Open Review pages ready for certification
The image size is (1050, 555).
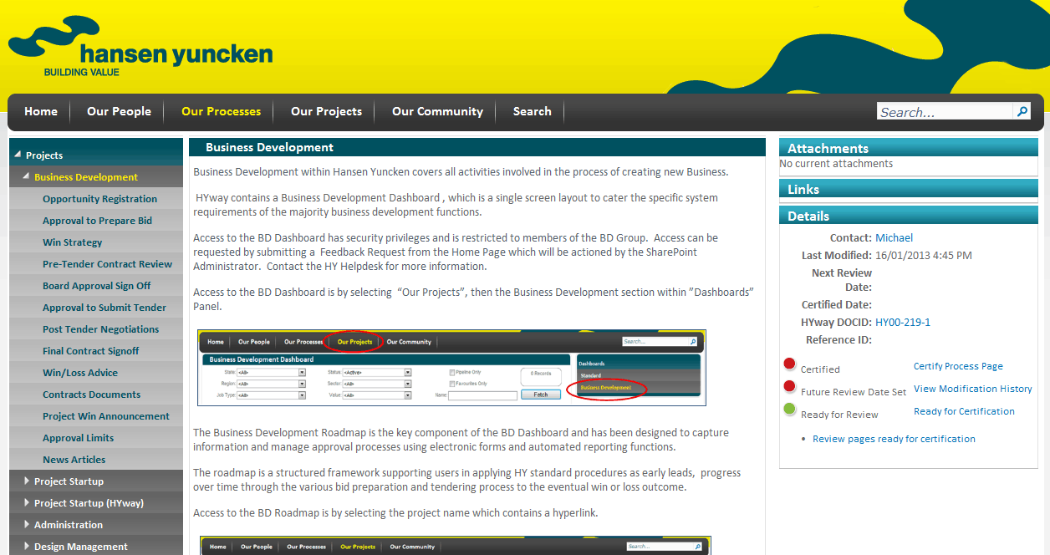pos(894,439)
